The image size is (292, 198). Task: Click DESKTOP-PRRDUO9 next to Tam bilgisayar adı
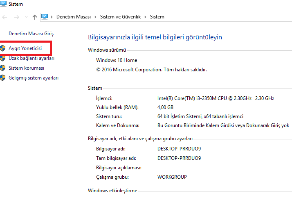(179, 158)
